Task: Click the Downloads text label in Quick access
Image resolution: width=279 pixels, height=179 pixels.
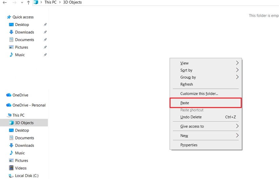Action: click(x=25, y=32)
